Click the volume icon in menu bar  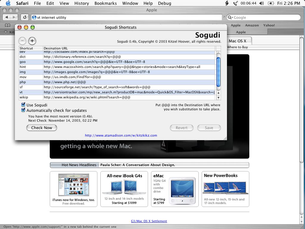[262, 3]
